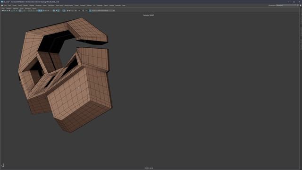This screenshot has width=302, height=170.
Task: Open the Curves menu
Action: pyautogui.click(x=76, y=5)
